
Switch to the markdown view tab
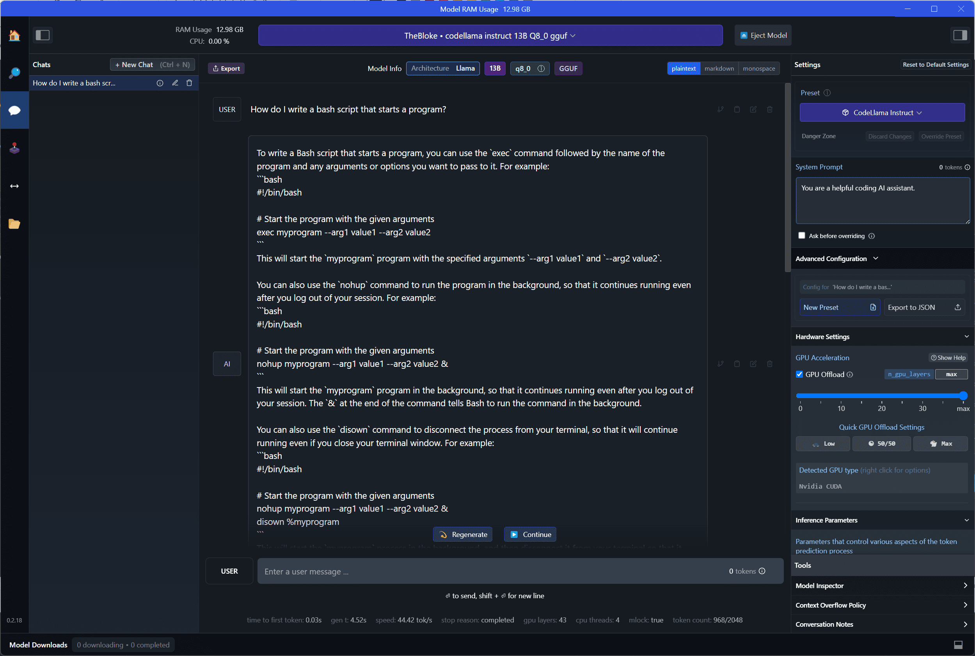point(719,68)
